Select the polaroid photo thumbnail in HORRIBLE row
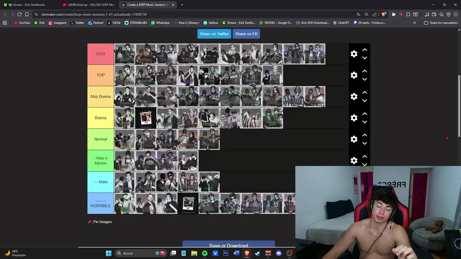461x259 pixels. pyautogui.click(x=188, y=203)
